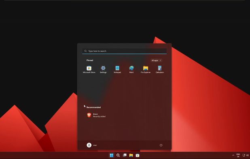The width and height of the screenshot is (250, 159).
Task: Switch the ENG input language indicator
Action: (238, 155)
